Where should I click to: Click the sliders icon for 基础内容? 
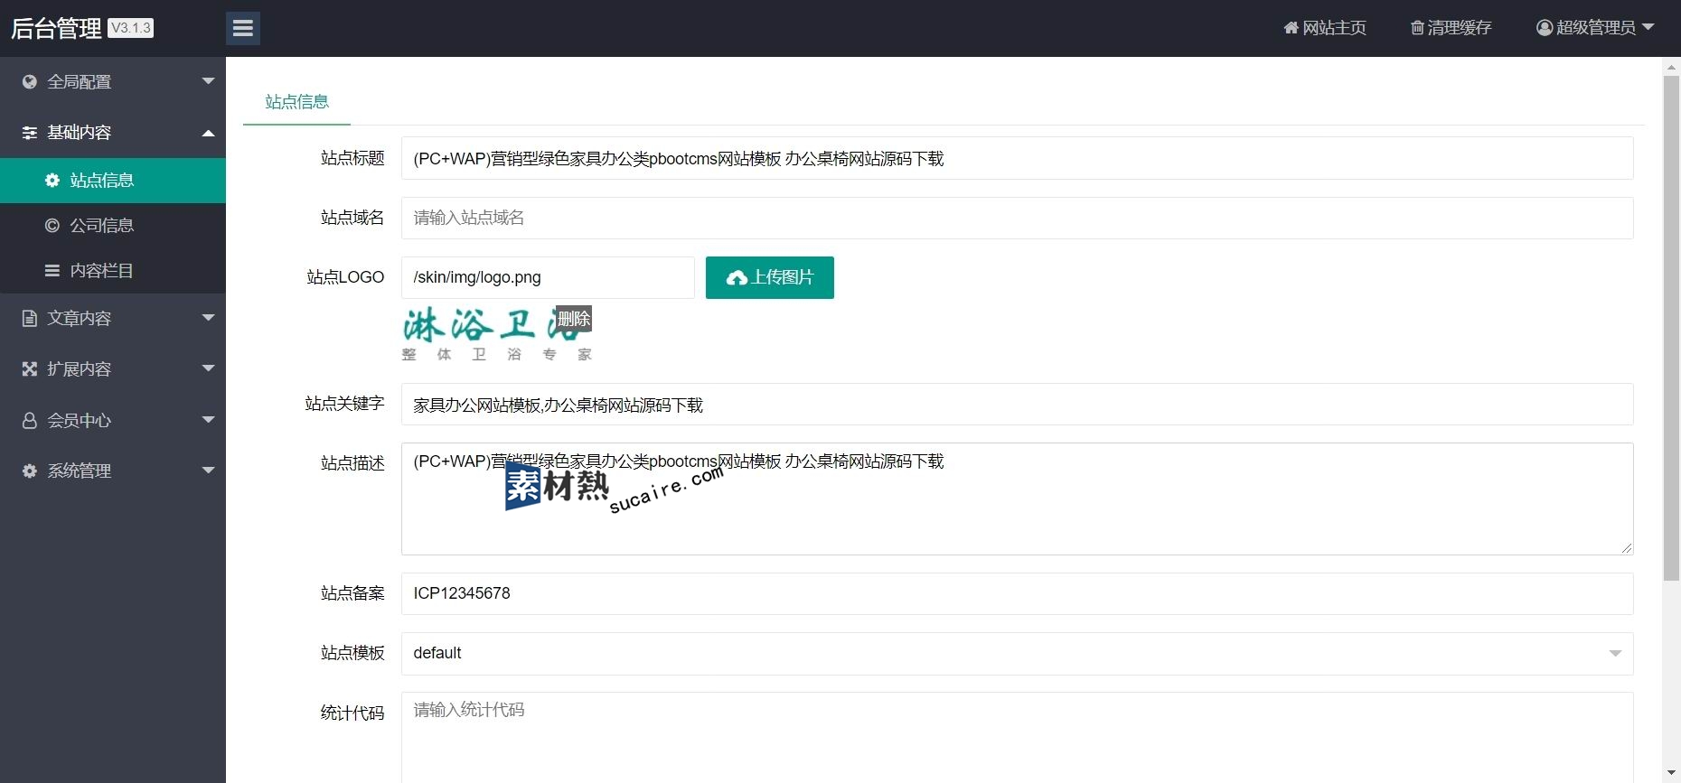click(x=30, y=133)
